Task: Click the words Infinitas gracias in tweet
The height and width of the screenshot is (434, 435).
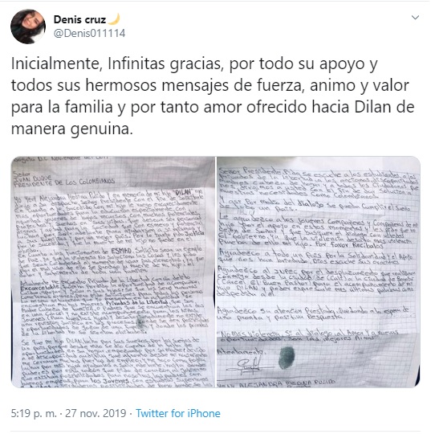Action: pos(166,64)
